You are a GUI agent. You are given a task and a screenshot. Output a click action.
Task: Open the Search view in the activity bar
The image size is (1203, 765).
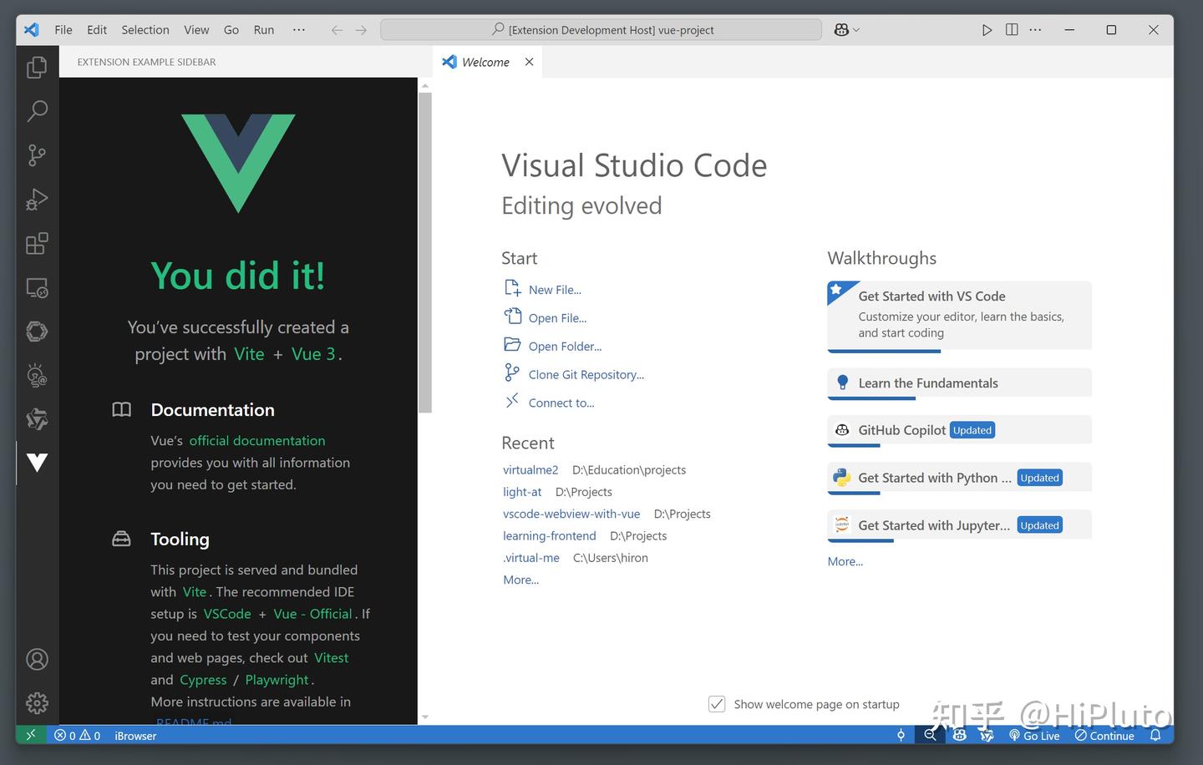pos(37,111)
